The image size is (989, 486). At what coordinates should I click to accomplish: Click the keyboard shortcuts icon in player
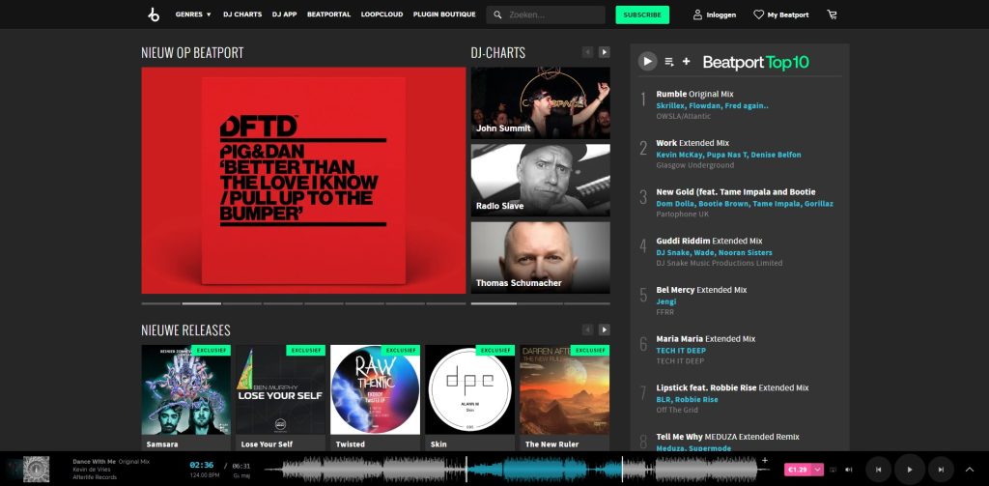tap(834, 470)
